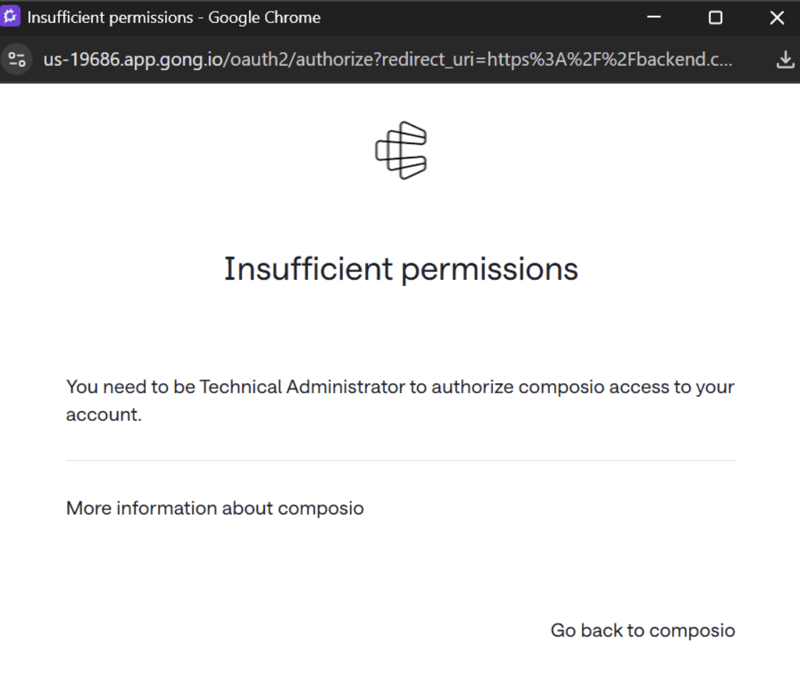Viewport: 800px width, 675px height.
Task: Click the download icon in the address bar
Action: click(x=785, y=60)
